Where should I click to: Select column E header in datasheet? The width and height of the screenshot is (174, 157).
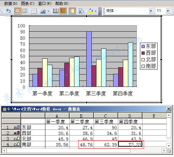click(x=154, y=116)
